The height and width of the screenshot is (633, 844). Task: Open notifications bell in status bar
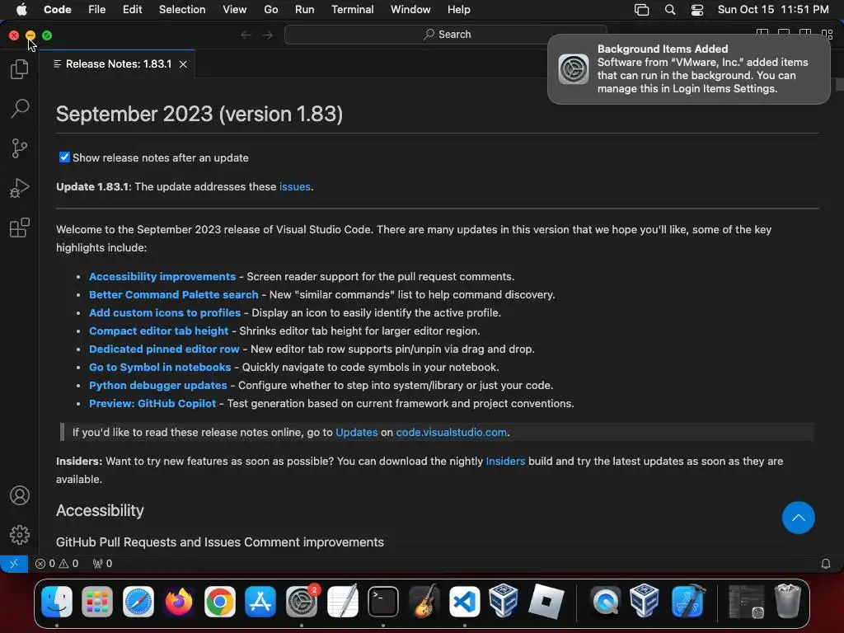tap(825, 564)
